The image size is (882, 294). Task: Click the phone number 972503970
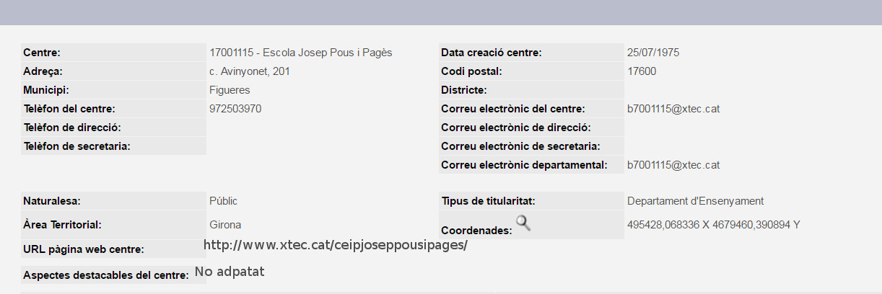235,109
